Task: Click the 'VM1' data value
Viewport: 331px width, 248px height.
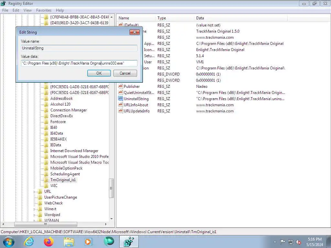Action: tap(200, 62)
